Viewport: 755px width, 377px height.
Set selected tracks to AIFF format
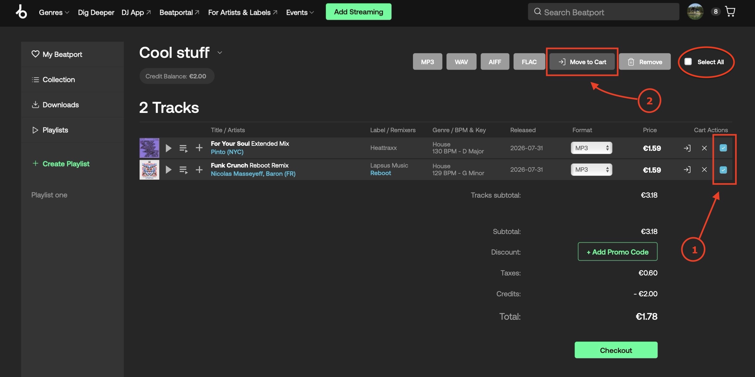coord(495,62)
